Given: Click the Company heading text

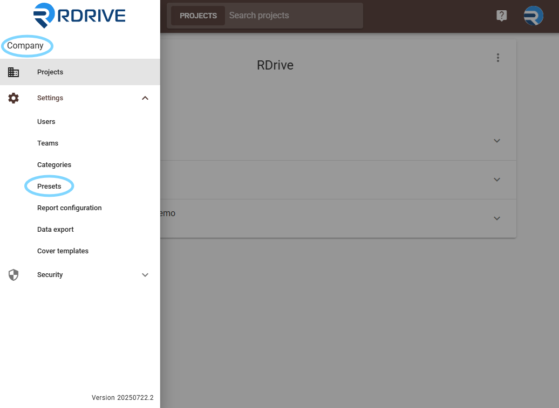Looking at the screenshot, I should pos(25,46).
